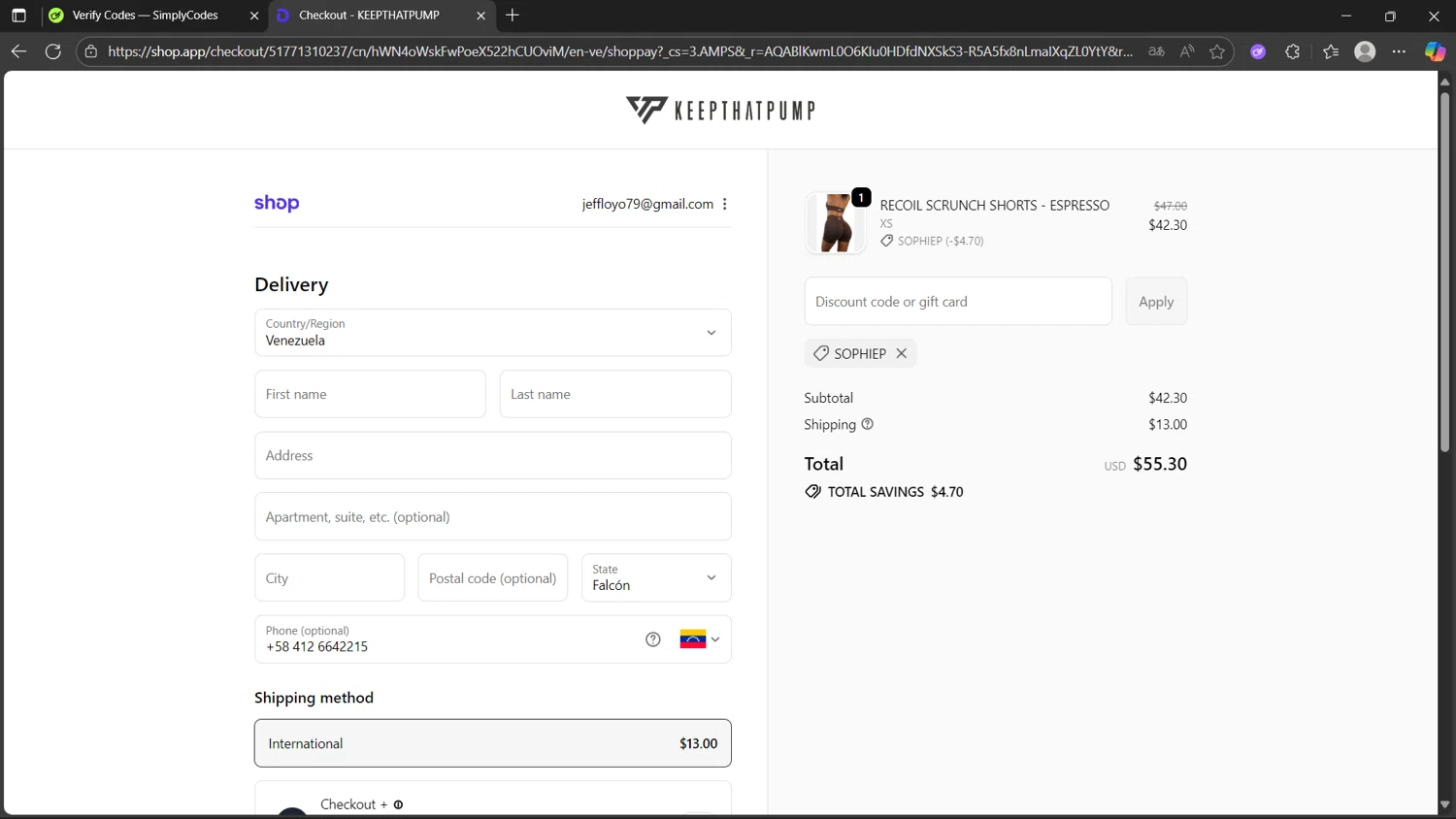Viewport: 1456px width, 819px height.
Task: Click the City field
Action: [x=329, y=577]
